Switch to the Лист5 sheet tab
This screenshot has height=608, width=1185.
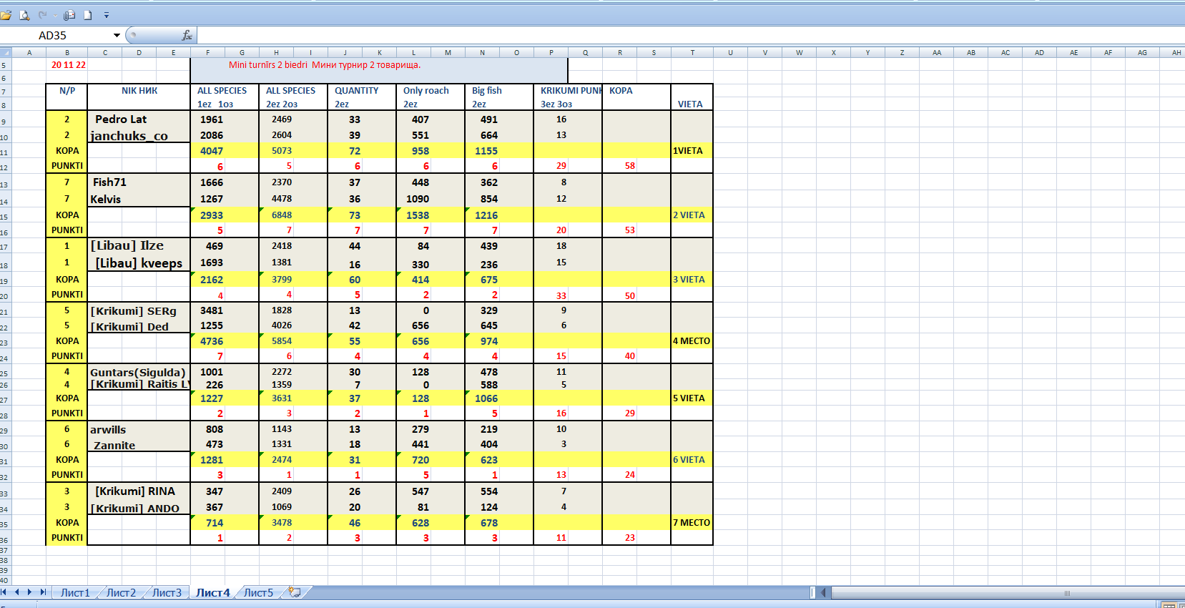(x=258, y=592)
